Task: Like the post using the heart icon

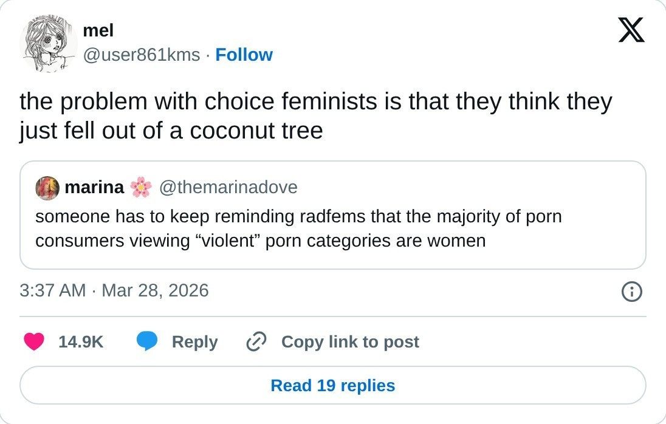Action: tap(35, 342)
